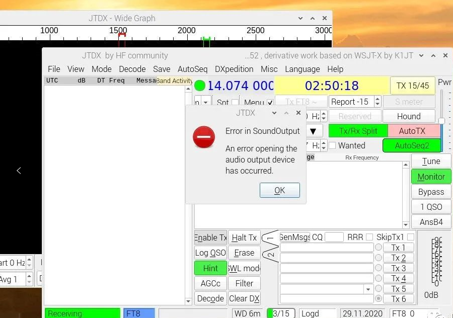Click the CQ text input field

pyautogui.click(x=334, y=237)
